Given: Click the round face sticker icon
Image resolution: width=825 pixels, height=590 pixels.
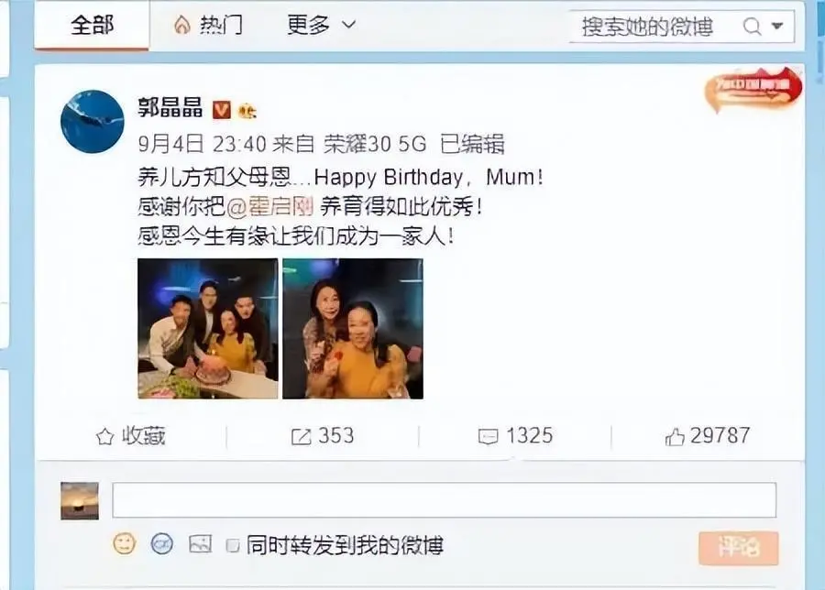Looking at the screenshot, I should point(162,543).
